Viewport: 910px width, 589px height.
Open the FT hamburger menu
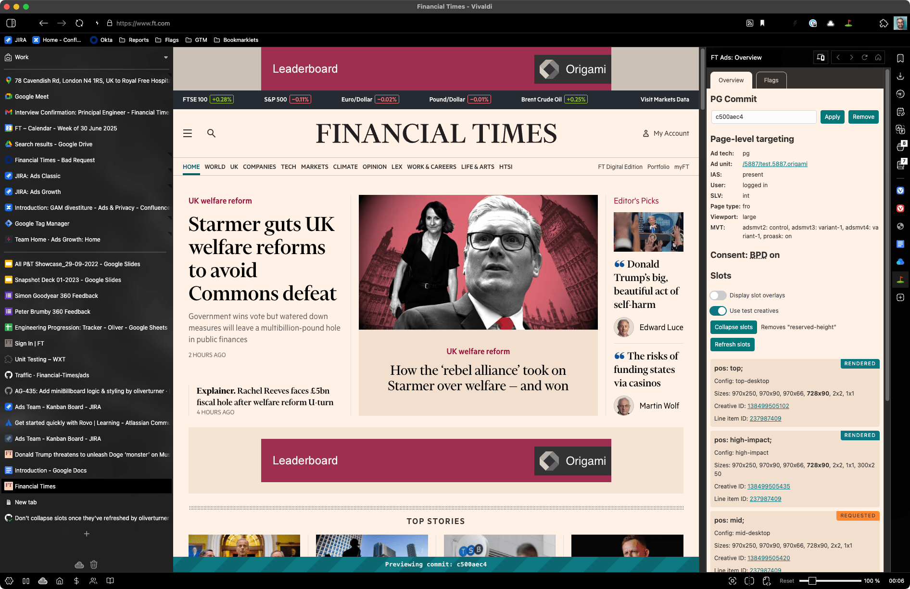pos(188,133)
